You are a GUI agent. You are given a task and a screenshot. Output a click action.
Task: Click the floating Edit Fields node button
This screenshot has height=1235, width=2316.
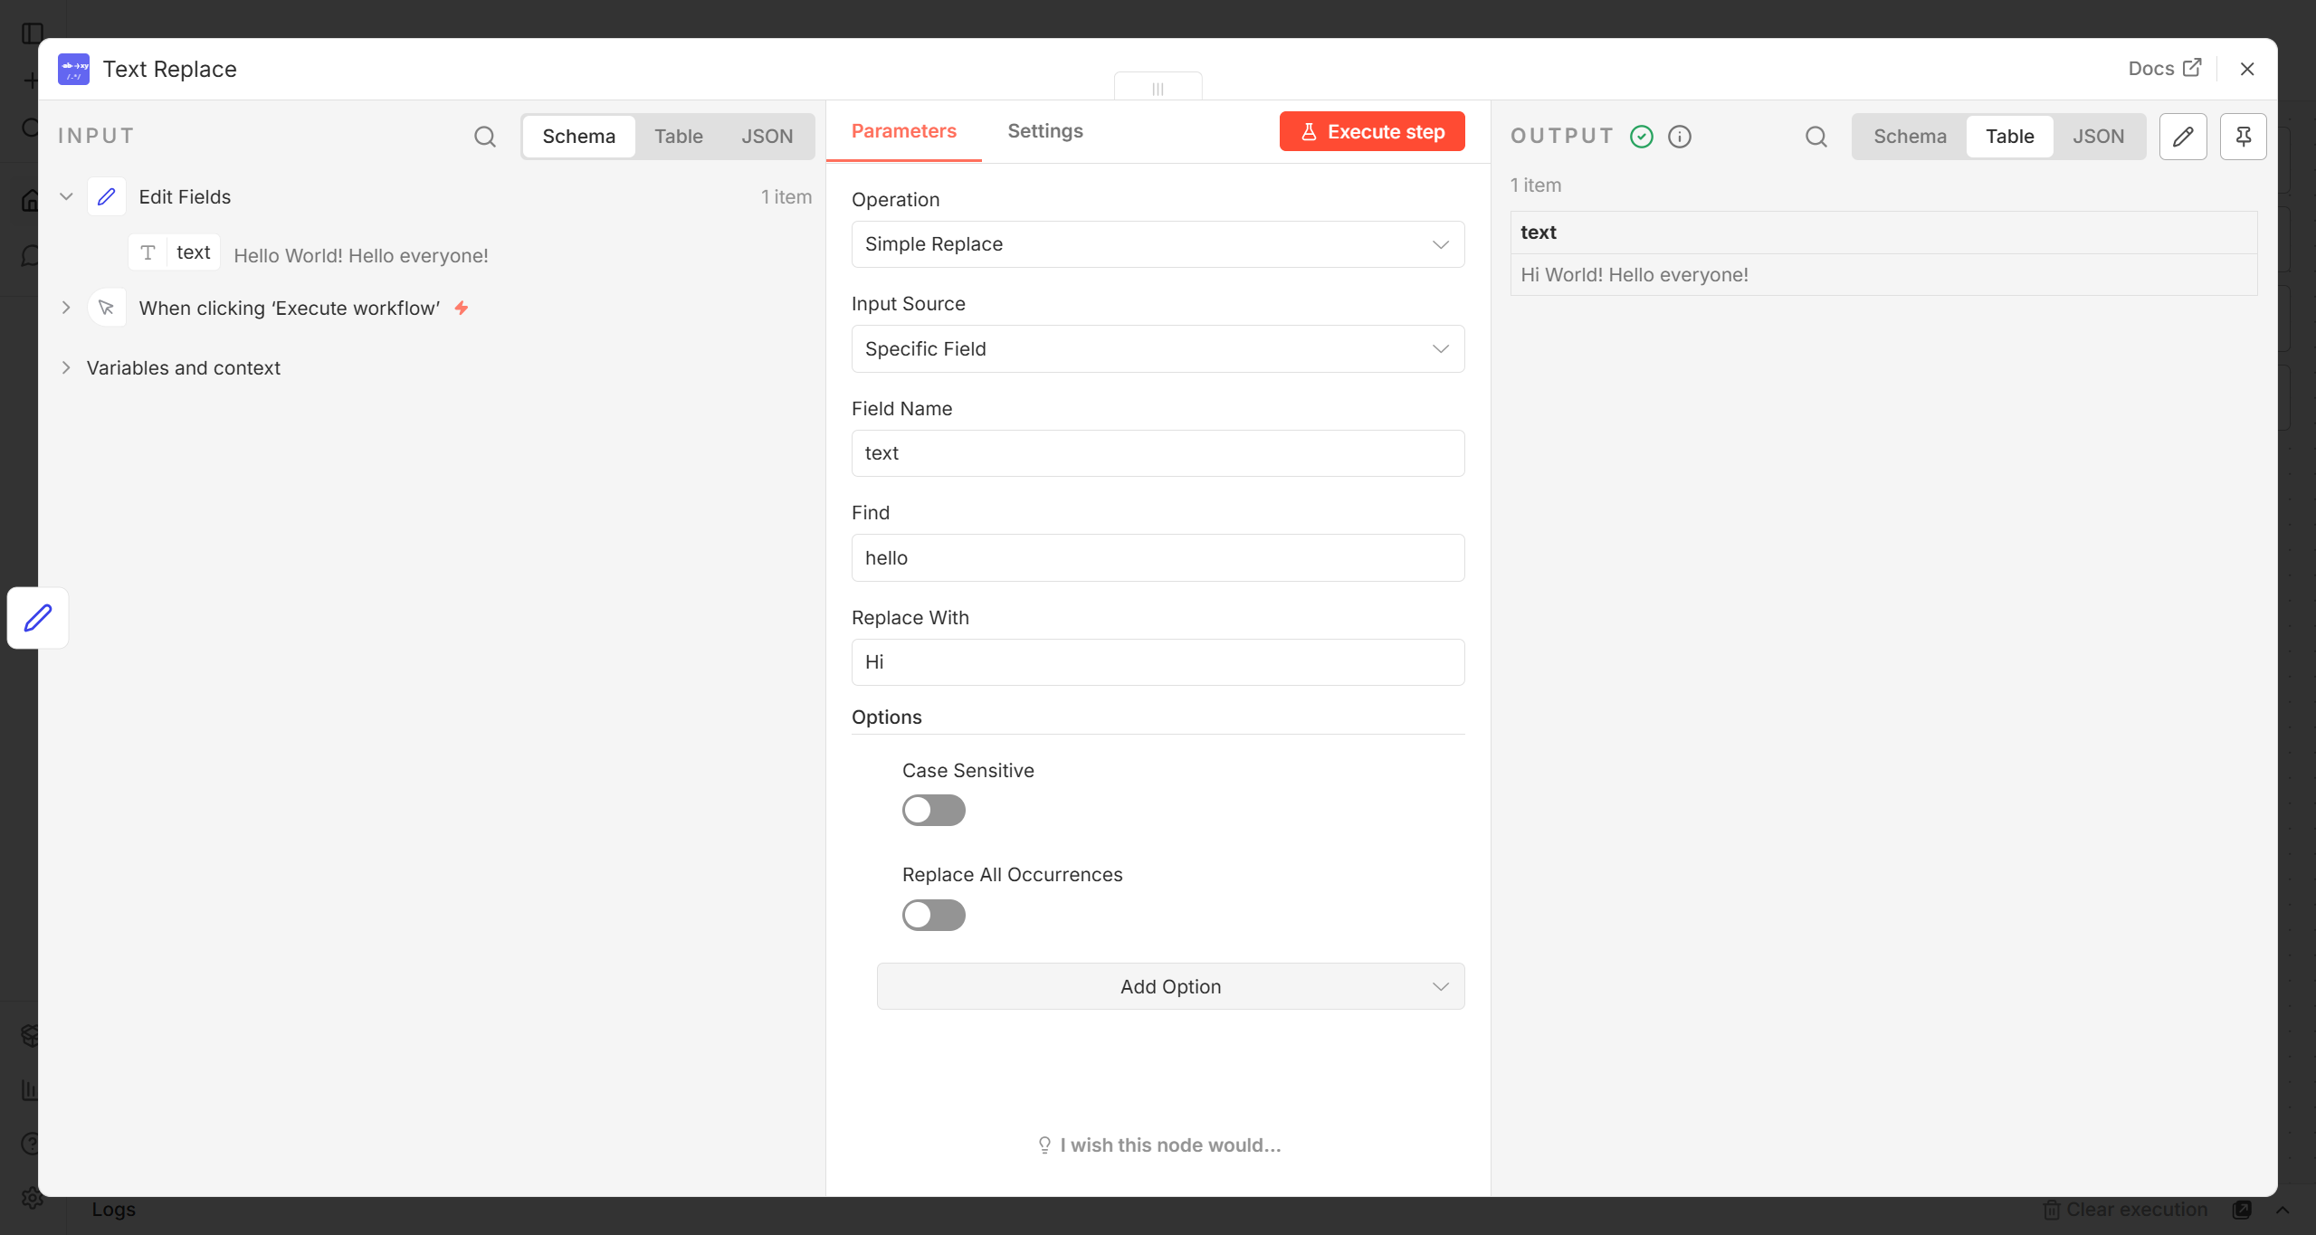pyautogui.click(x=38, y=618)
